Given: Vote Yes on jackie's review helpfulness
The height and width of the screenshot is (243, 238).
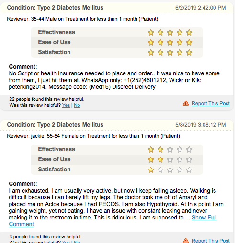Looking at the screenshot, I should [66, 242].
